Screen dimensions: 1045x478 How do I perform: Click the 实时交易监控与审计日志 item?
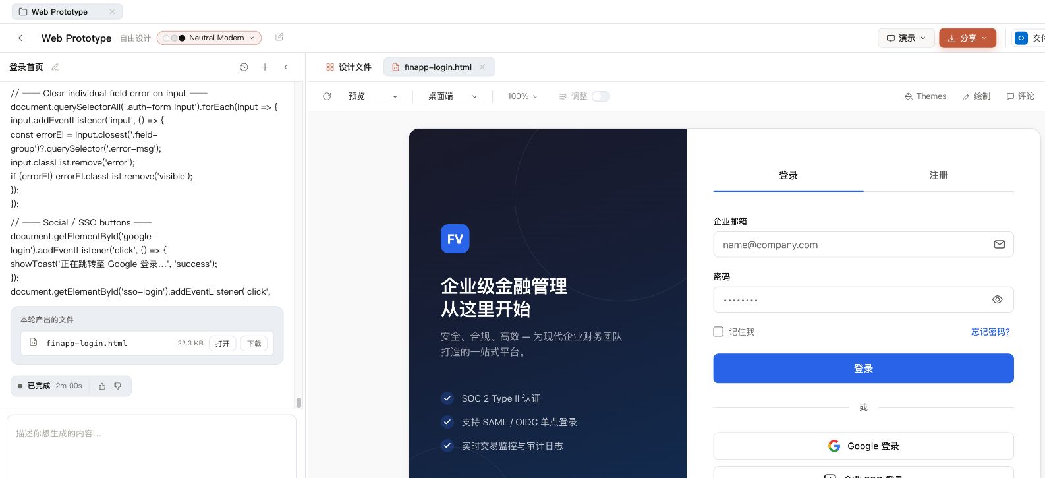click(x=502, y=446)
